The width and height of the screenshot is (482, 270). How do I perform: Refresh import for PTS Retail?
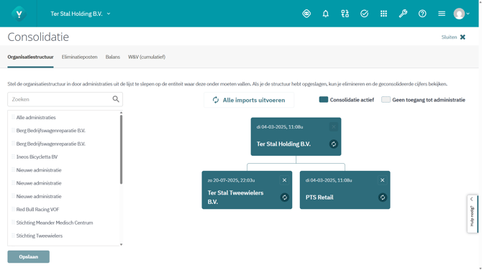[383, 197]
